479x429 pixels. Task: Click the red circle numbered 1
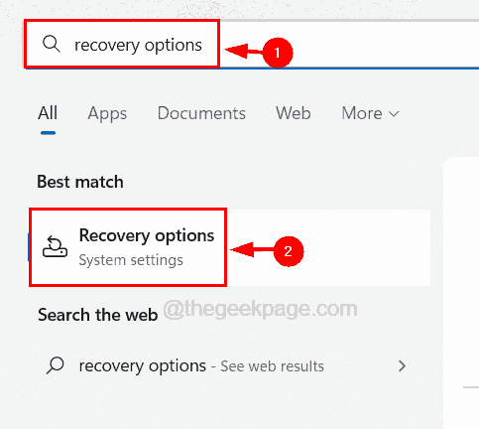coord(278,53)
